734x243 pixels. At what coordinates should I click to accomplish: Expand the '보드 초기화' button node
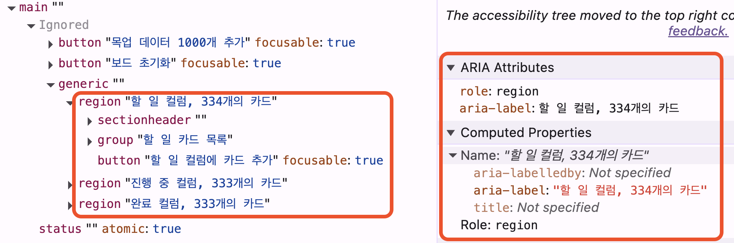[x=50, y=64]
